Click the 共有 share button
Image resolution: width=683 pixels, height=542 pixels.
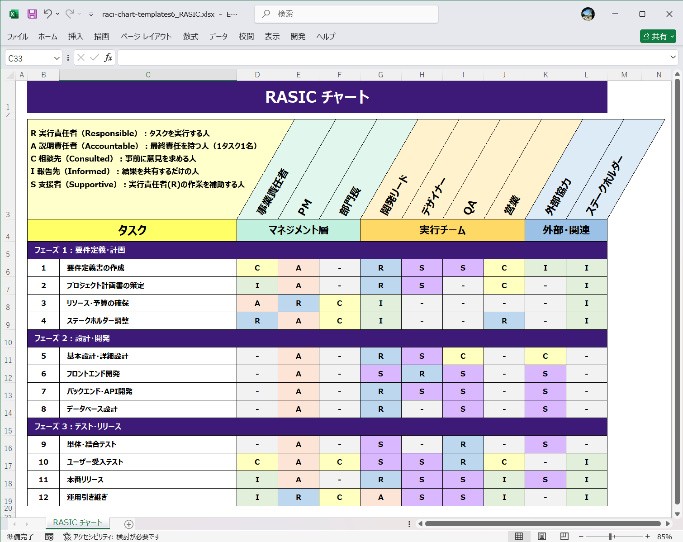(658, 36)
